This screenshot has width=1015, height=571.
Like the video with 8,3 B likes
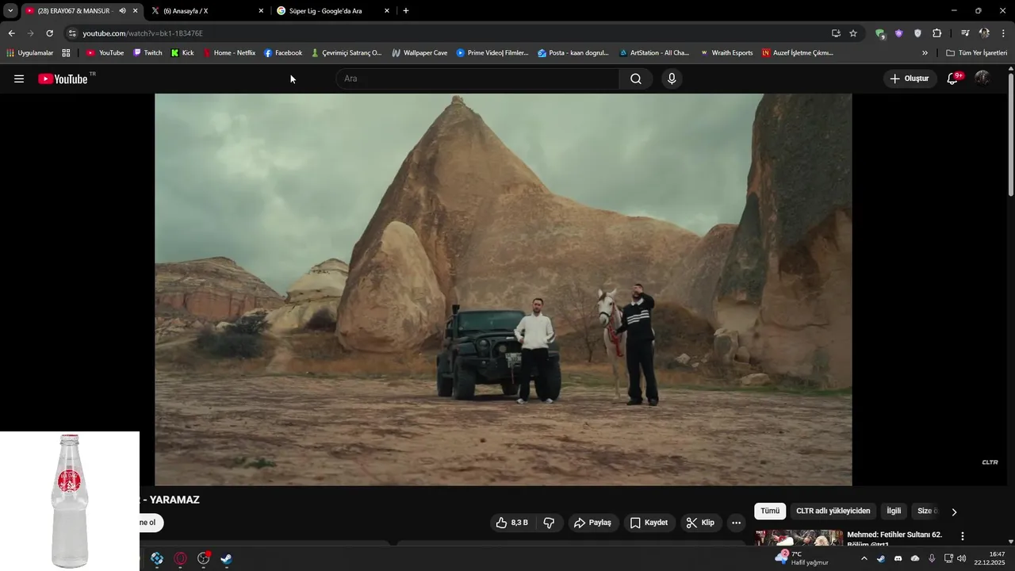coord(512,523)
